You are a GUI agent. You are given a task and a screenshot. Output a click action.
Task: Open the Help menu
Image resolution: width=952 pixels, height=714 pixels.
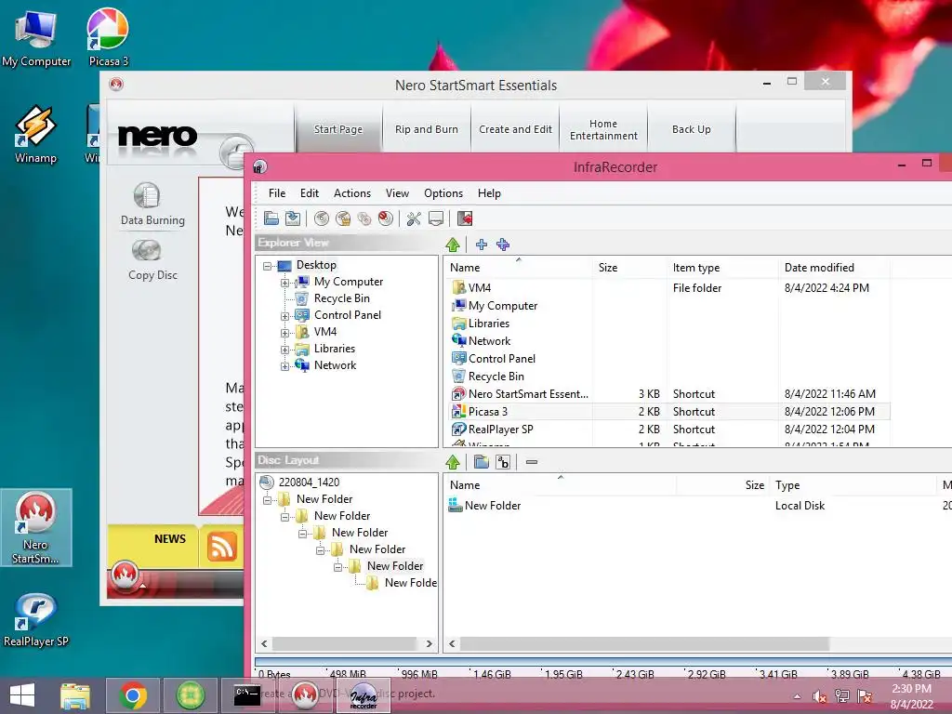(489, 193)
